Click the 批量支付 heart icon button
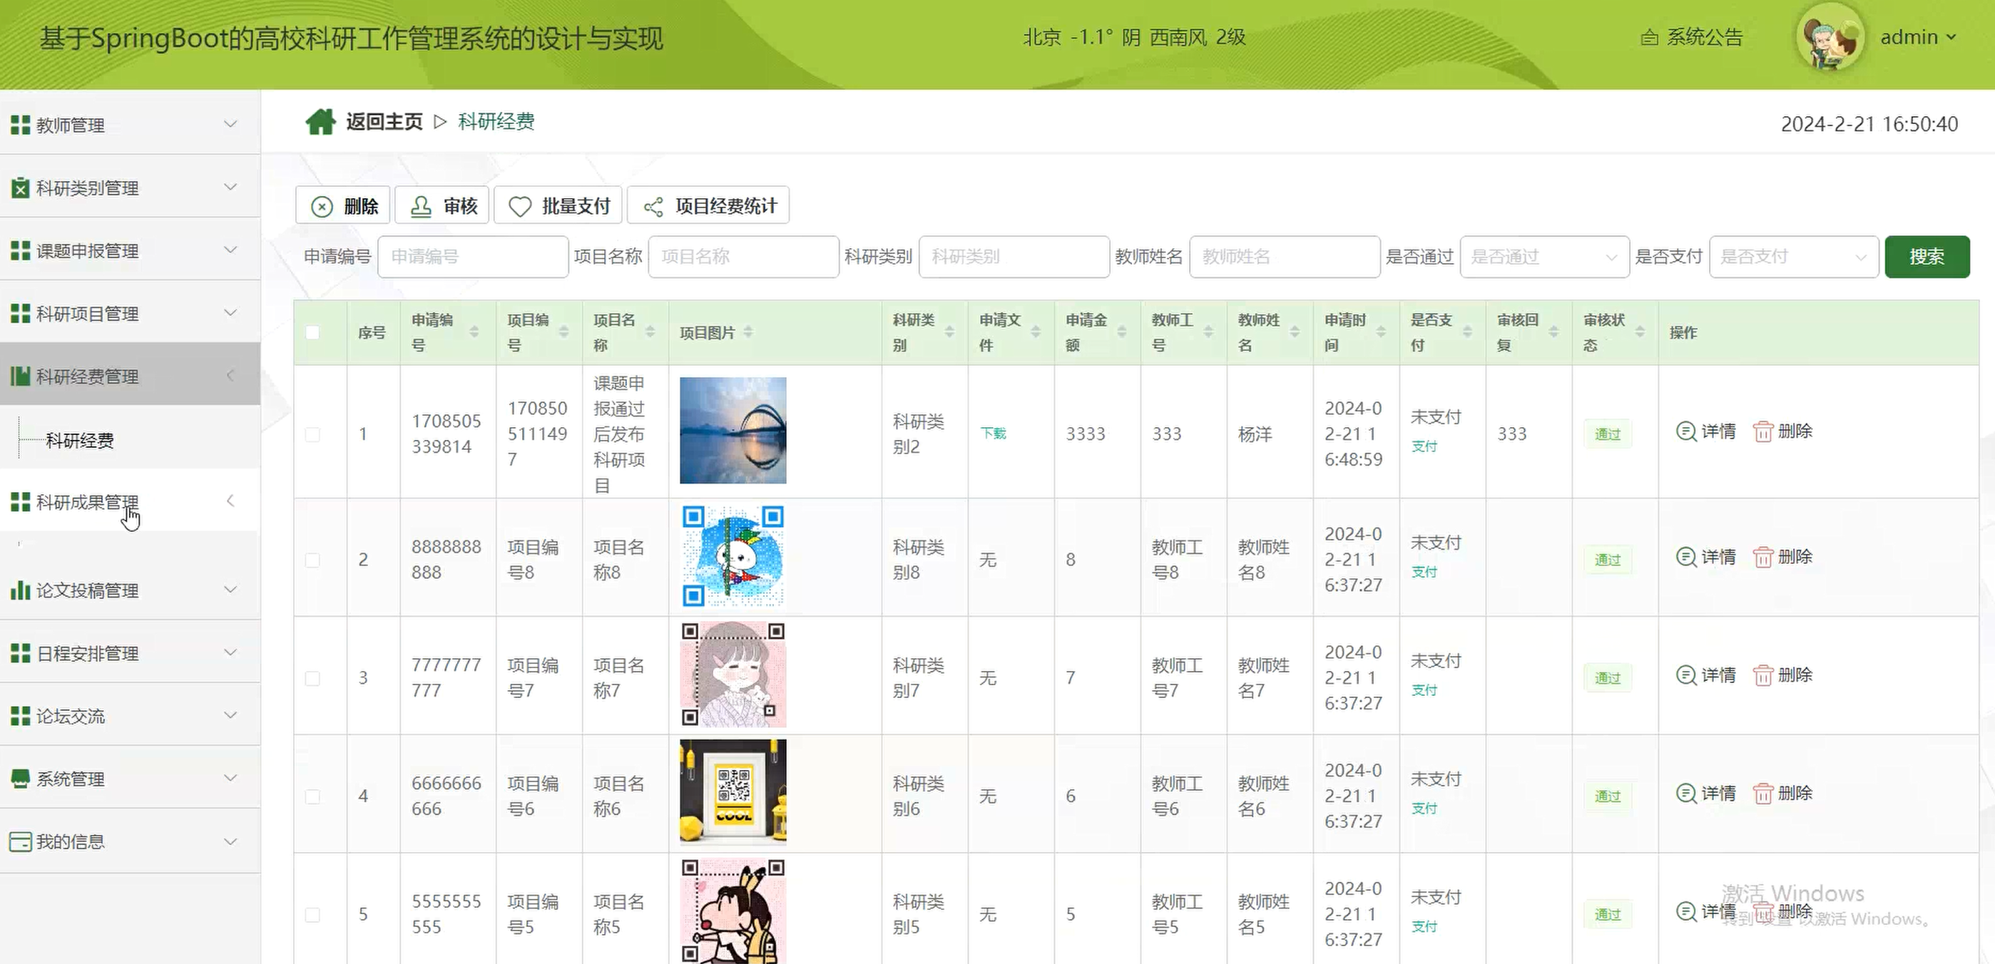 coord(520,207)
